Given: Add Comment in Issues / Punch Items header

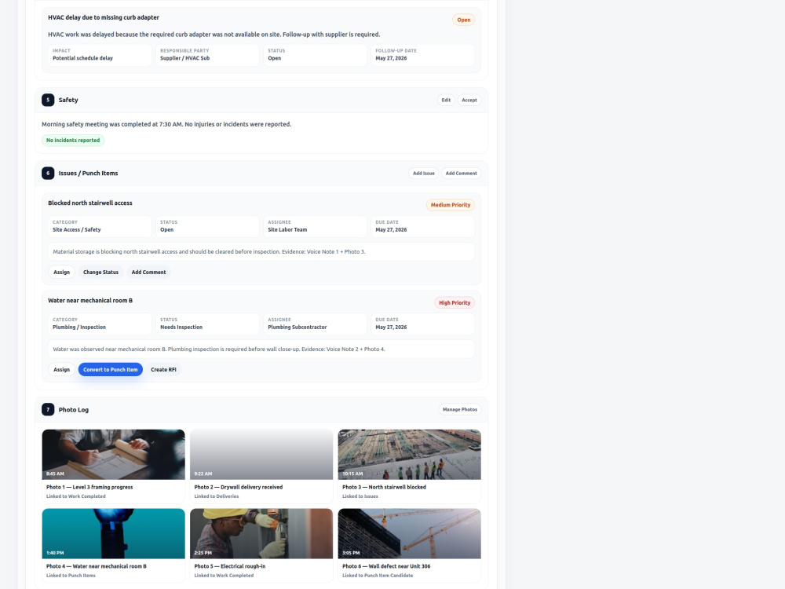Looking at the screenshot, I should [461, 174].
